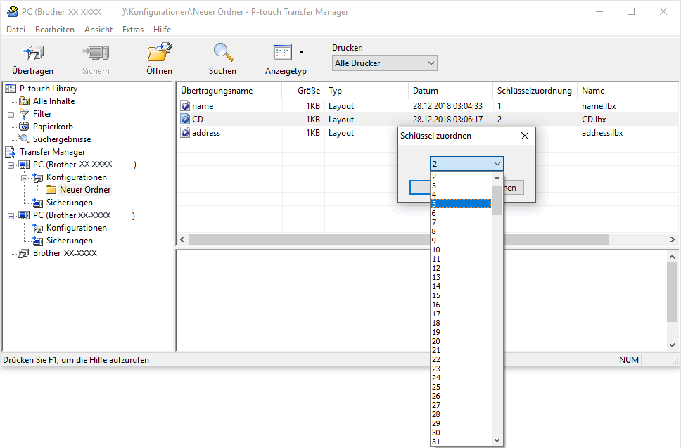The width and height of the screenshot is (681, 448).
Task: Click the Transfer Manager tree icon
Action: tap(11, 152)
